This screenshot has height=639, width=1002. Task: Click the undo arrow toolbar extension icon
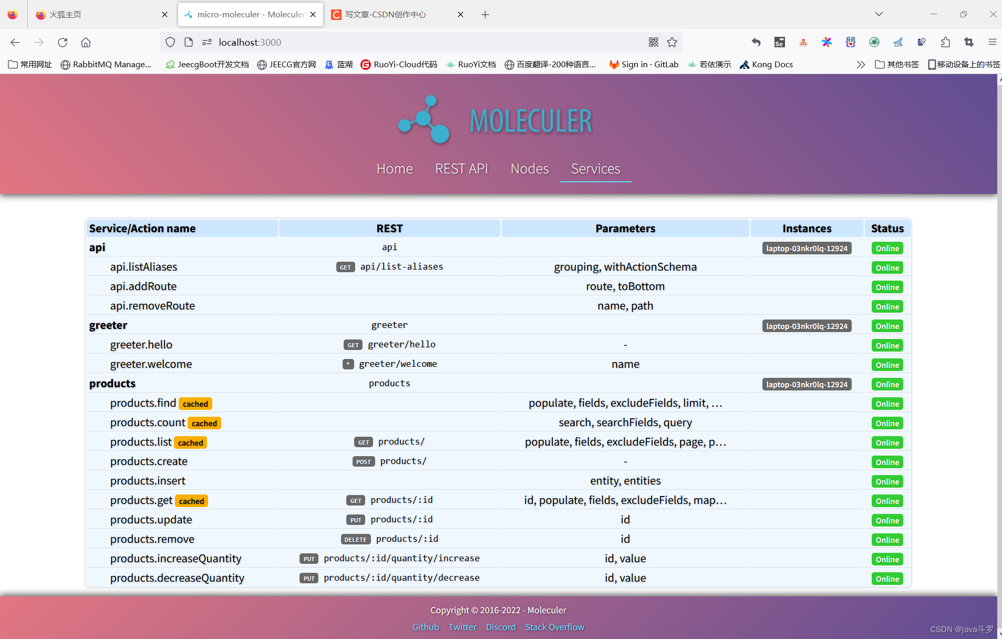756,42
